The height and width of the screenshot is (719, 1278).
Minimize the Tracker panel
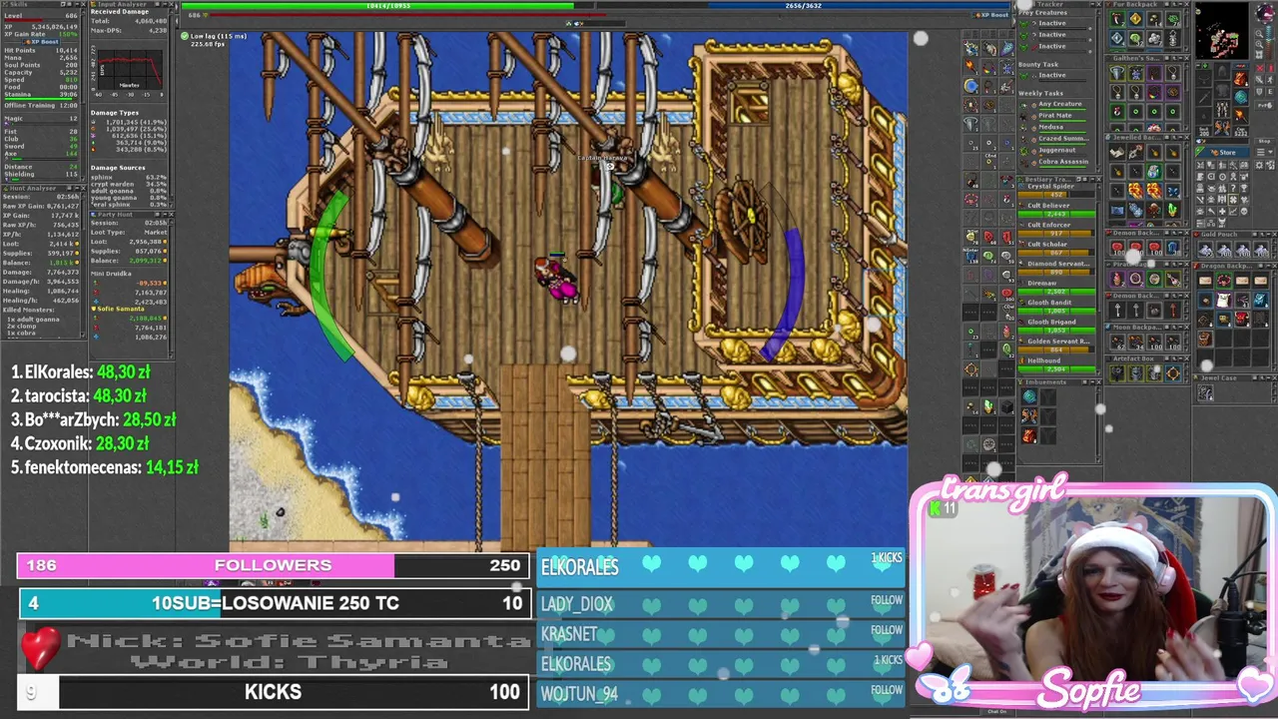coord(1092,4)
